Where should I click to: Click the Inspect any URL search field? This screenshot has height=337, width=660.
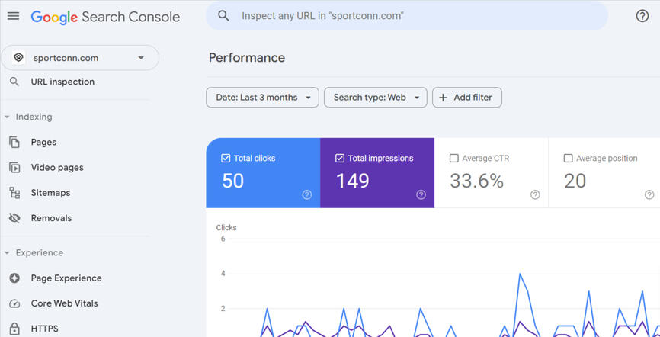pos(407,16)
